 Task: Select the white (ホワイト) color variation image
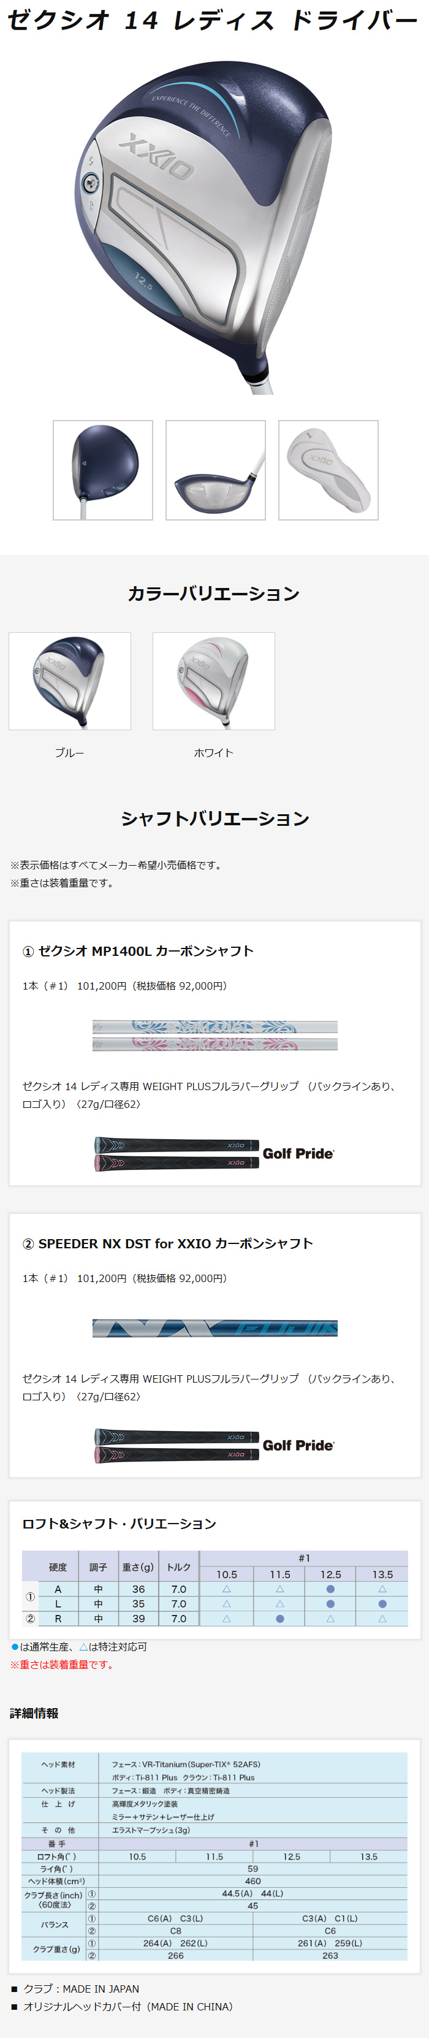pyautogui.click(x=214, y=681)
